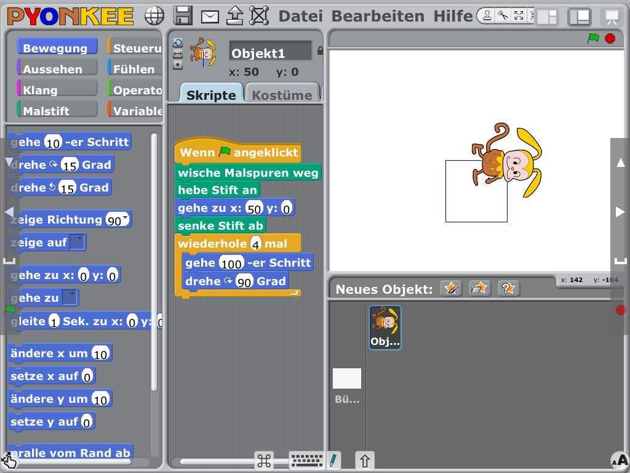Lock Objekt1 using the padlock toggle

click(319, 51)
